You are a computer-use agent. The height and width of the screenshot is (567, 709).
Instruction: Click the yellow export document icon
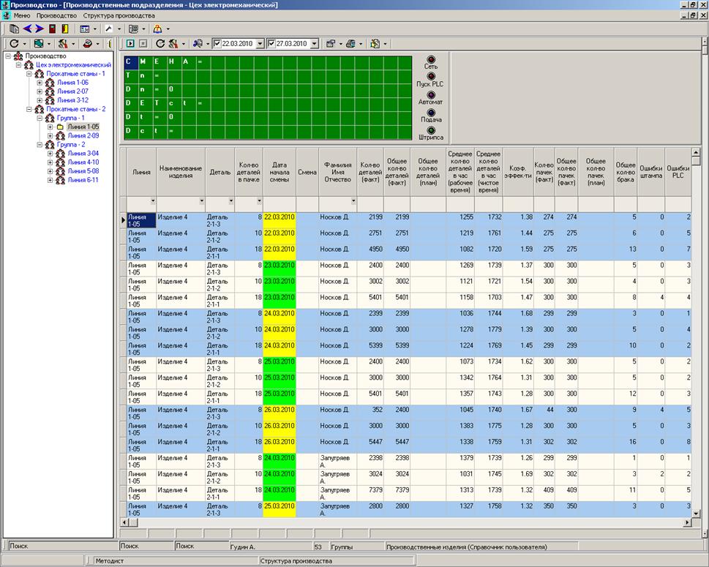point(375,43)
